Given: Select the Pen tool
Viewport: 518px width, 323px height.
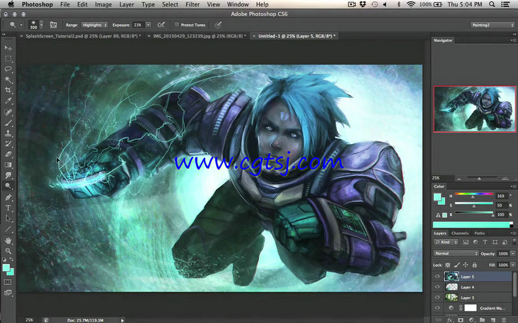Looking at the screenshot, I should (x=8, y=198).
